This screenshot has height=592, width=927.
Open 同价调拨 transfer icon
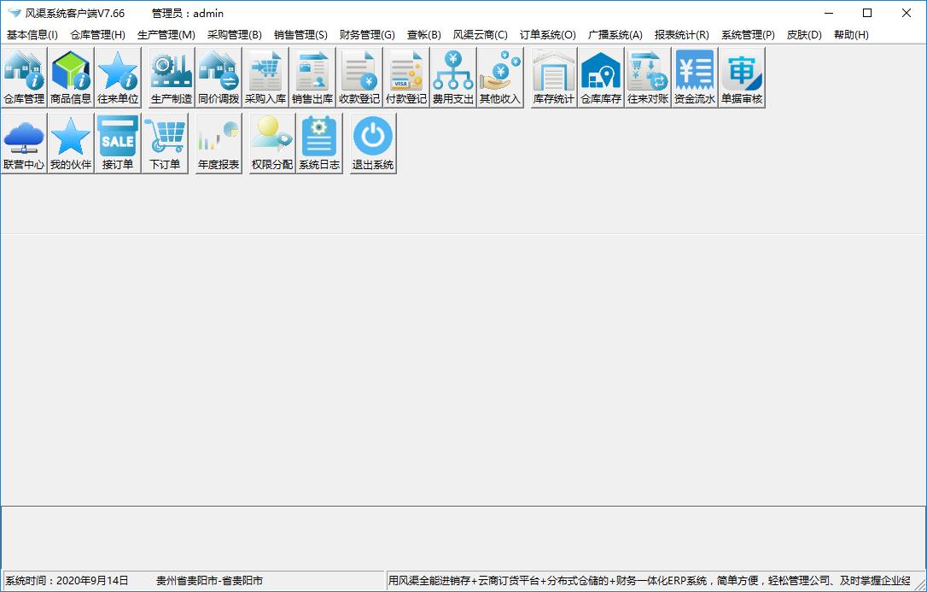[x=219, y=78]
